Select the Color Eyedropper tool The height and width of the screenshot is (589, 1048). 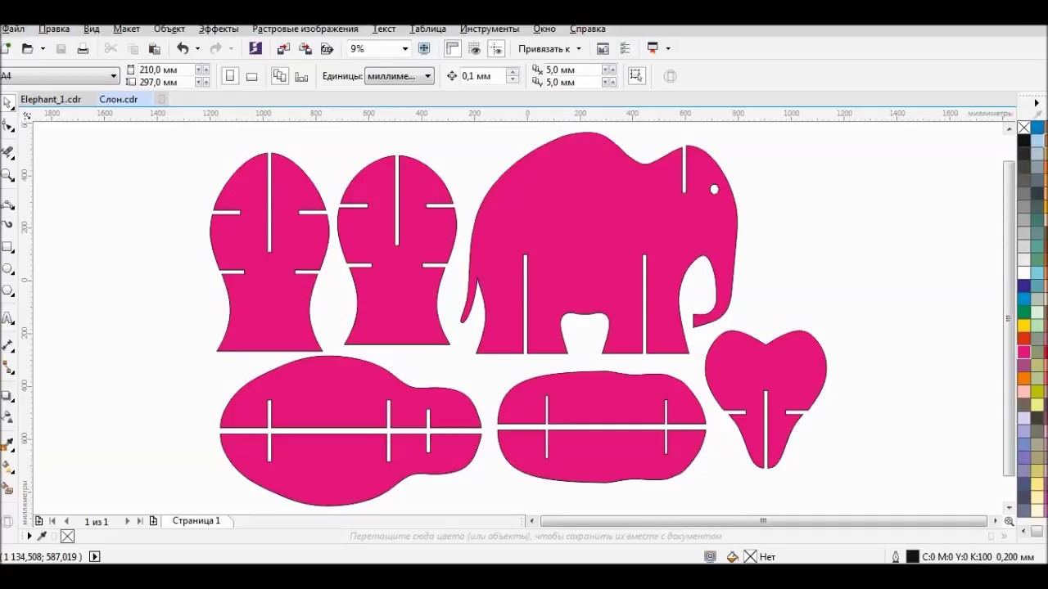point(8,444)
